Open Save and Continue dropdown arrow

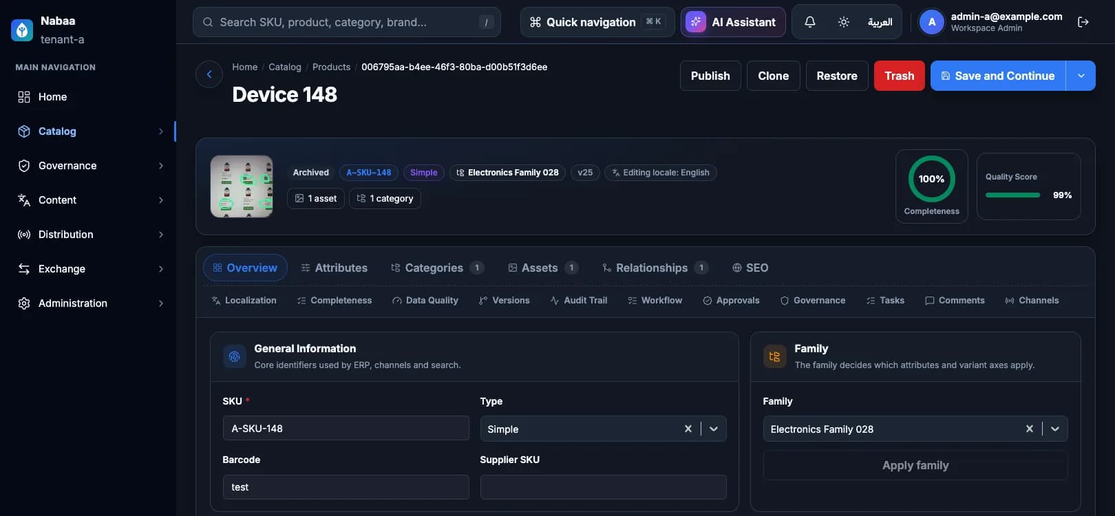[1081, 76]
